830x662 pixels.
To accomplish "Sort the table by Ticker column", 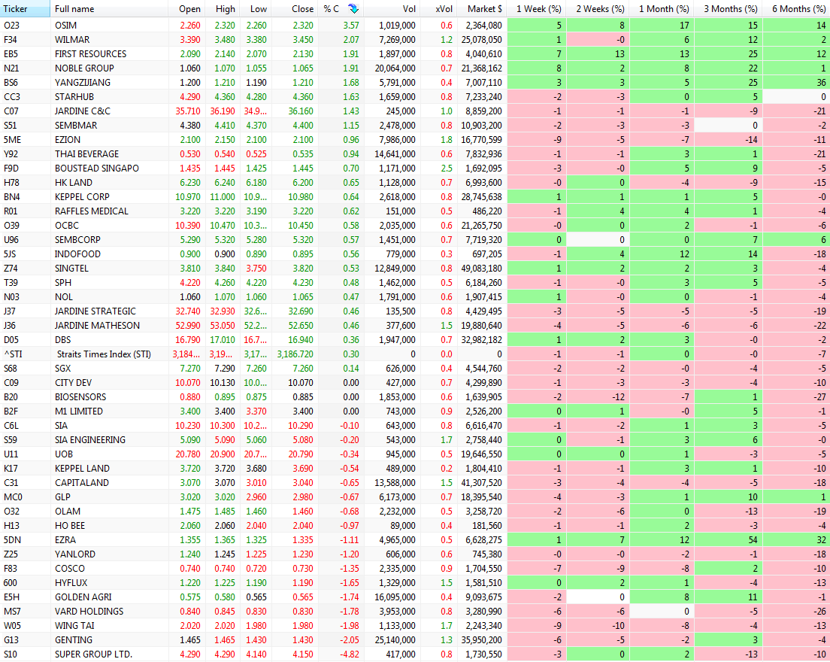I will point(16,8).
